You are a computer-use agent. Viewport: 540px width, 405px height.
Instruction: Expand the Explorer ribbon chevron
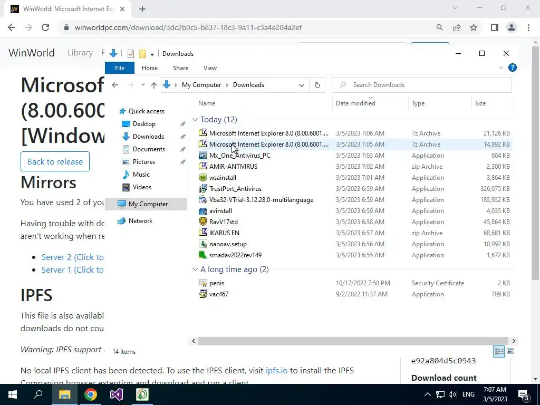(501, 68)
